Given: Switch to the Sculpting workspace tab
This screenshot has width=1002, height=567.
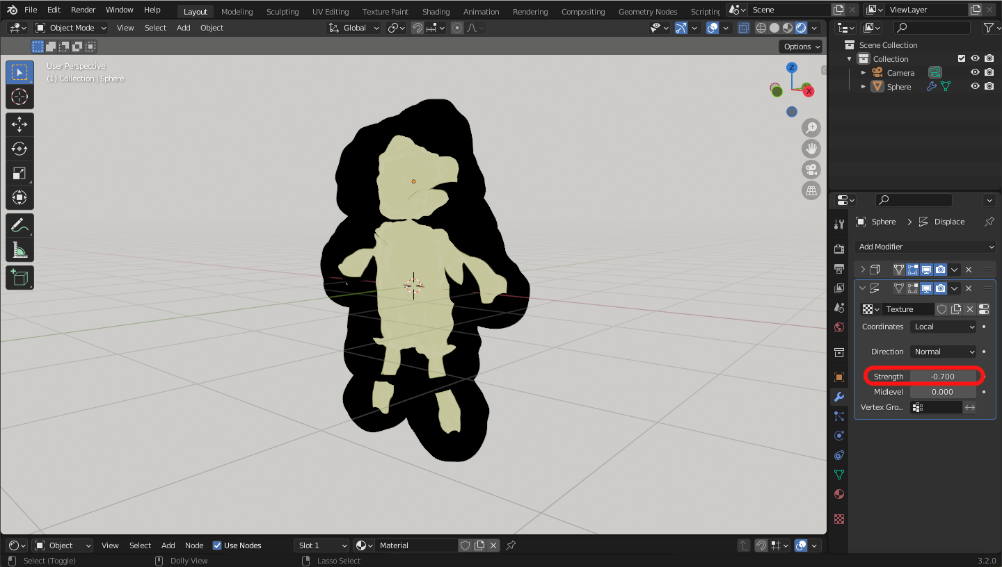Looking at the screenshot, I should (283, 12).
